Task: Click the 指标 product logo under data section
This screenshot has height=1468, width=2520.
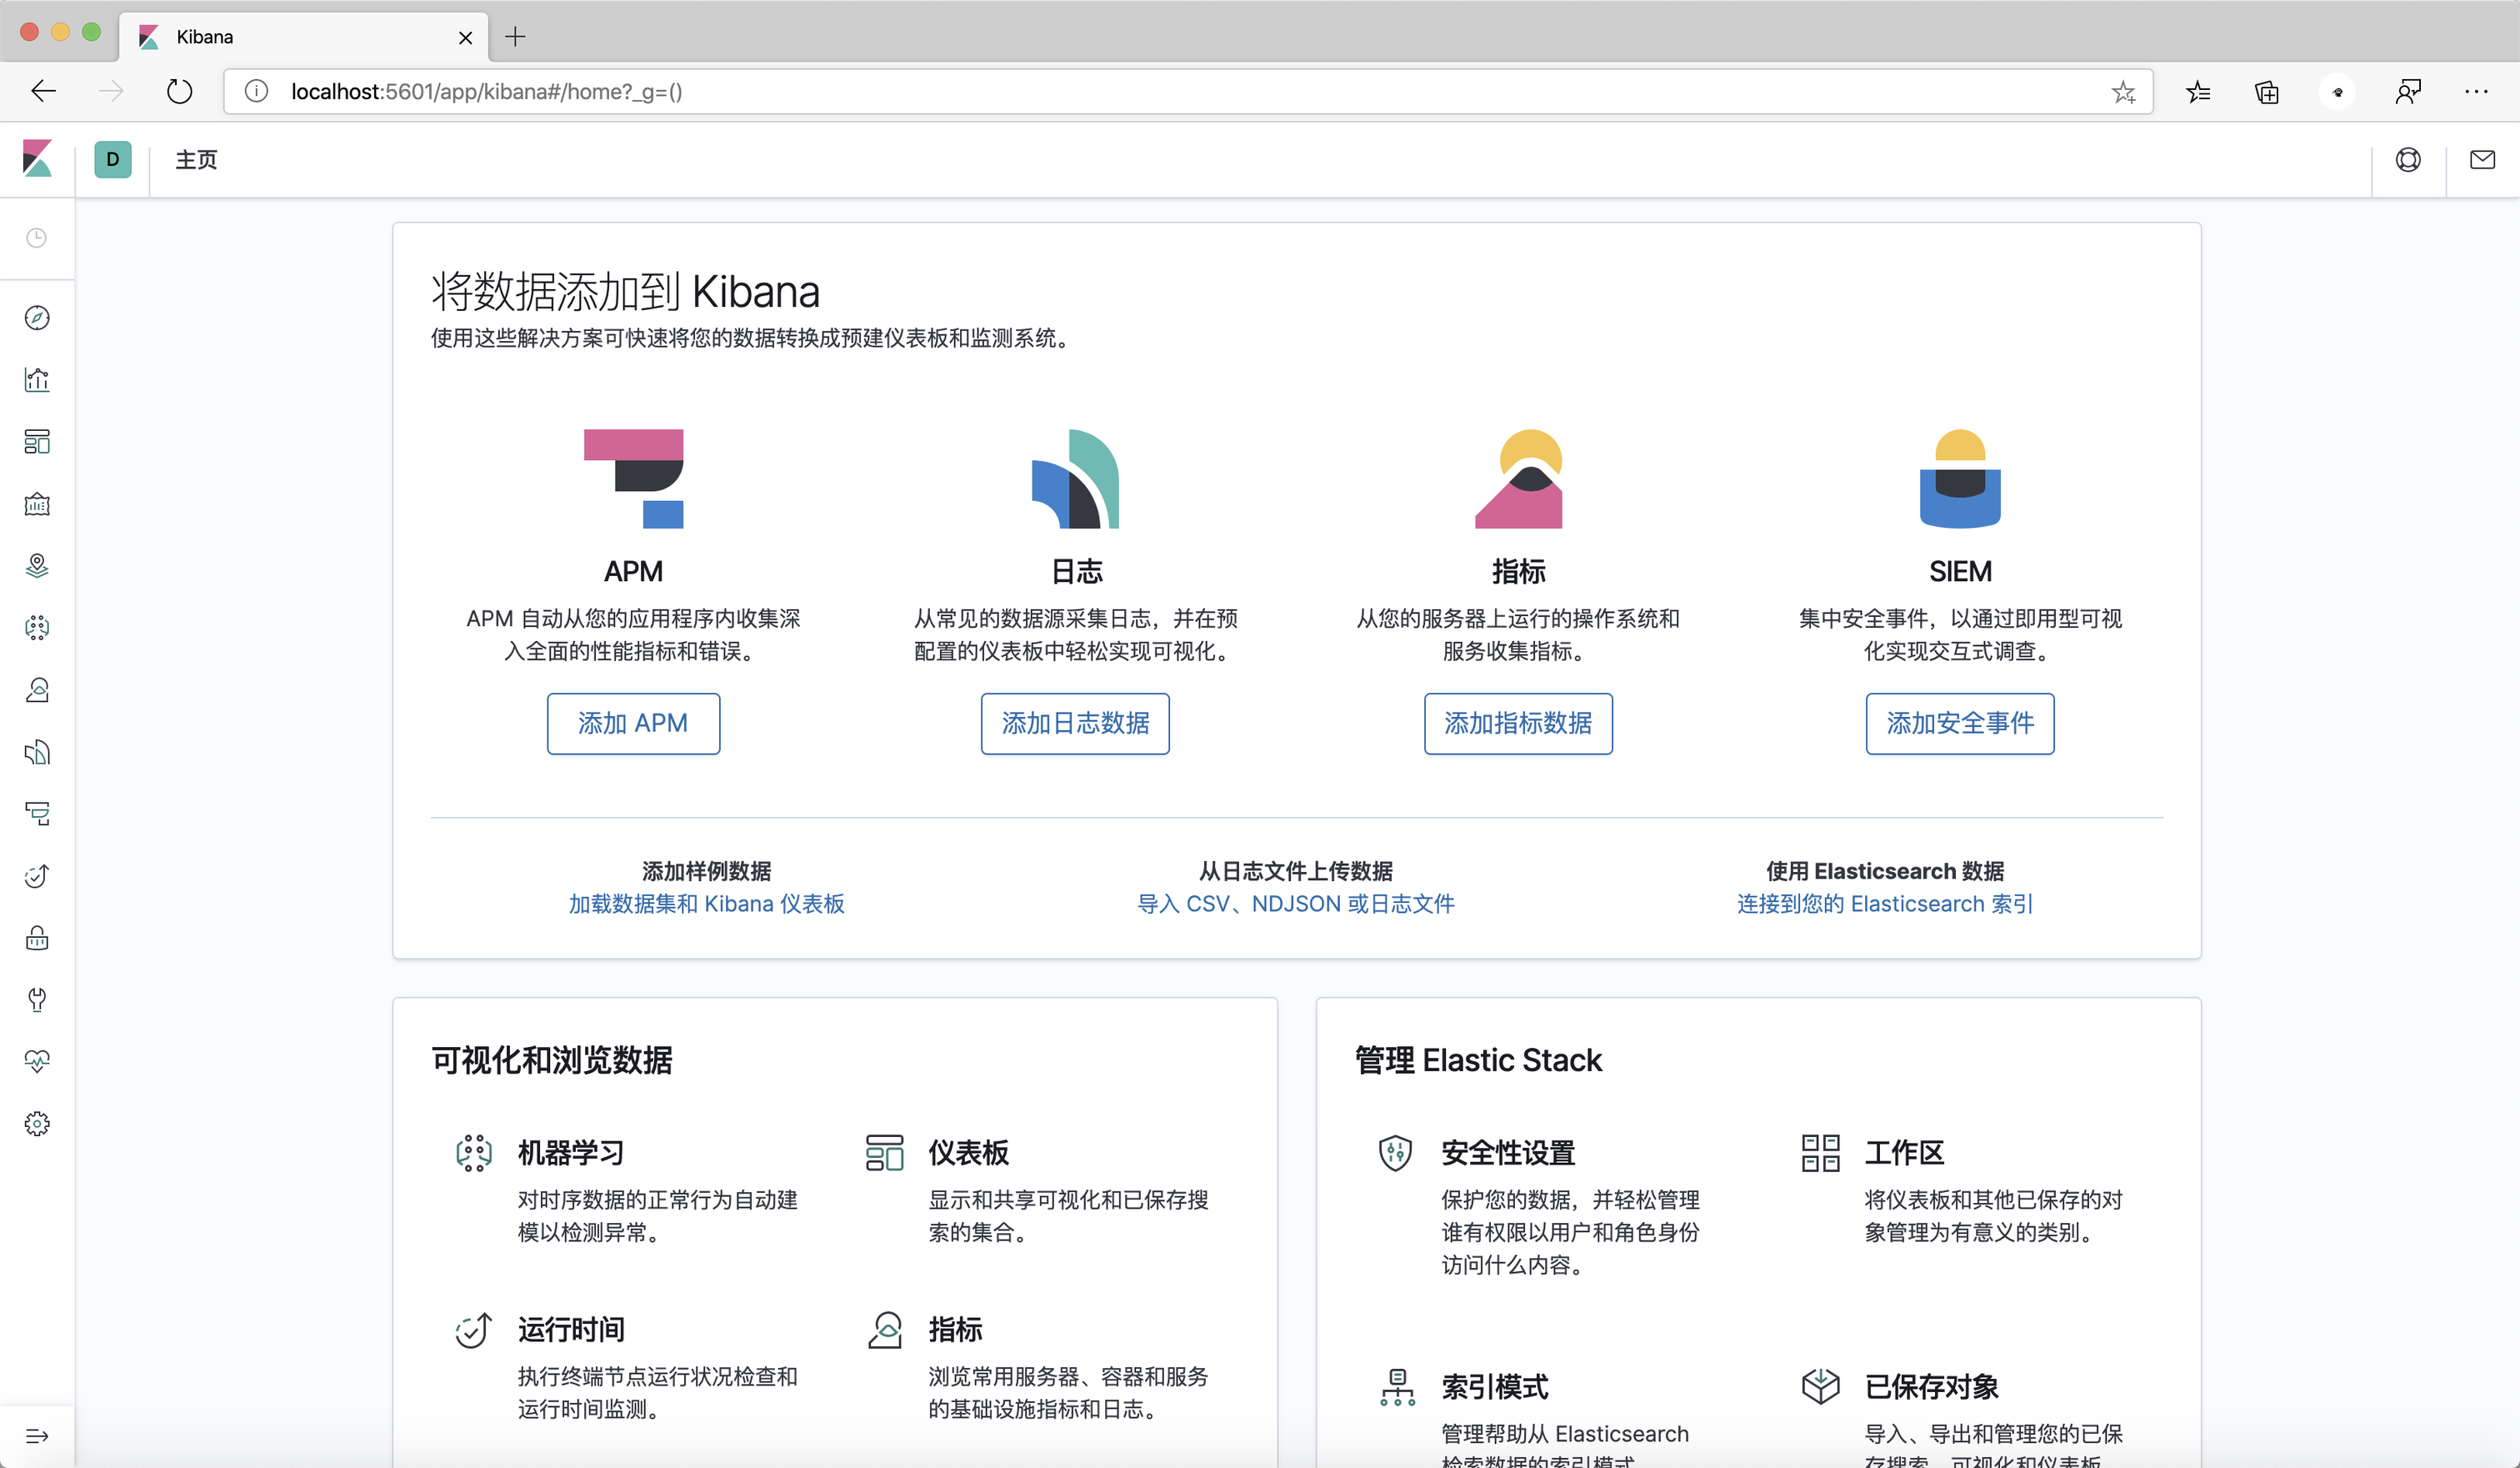Action: pos(1518,478)
